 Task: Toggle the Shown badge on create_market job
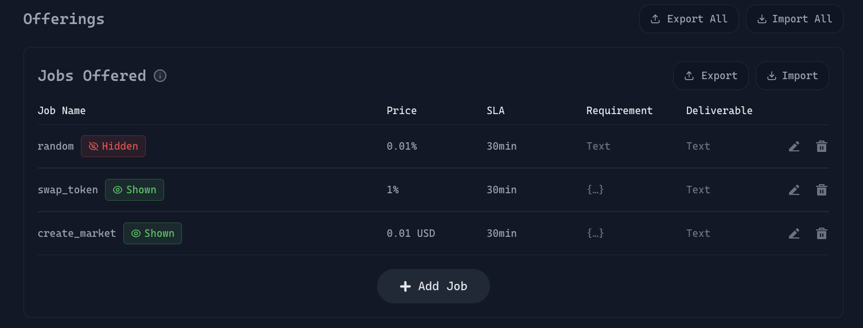tap(153, 233)
